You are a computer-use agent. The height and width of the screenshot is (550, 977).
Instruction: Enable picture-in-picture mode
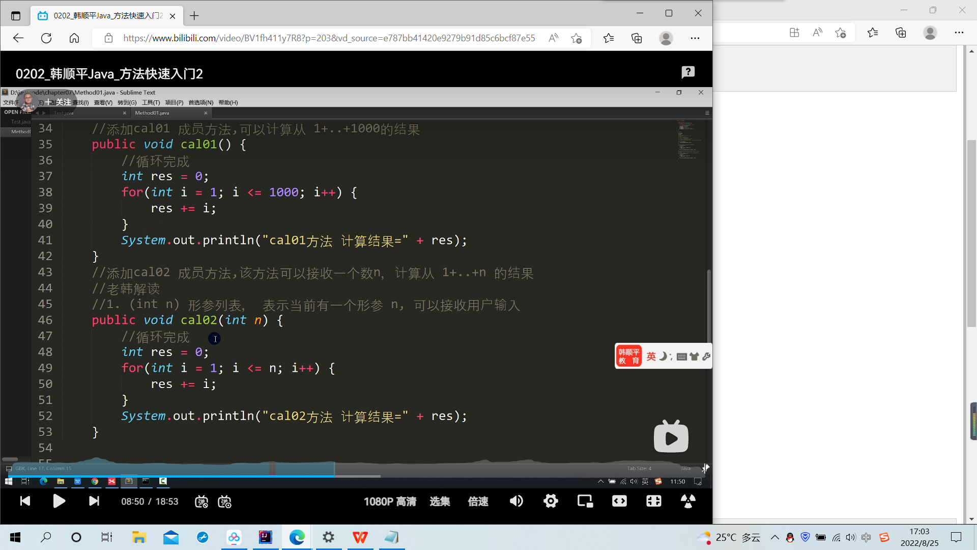click(585, 502)
